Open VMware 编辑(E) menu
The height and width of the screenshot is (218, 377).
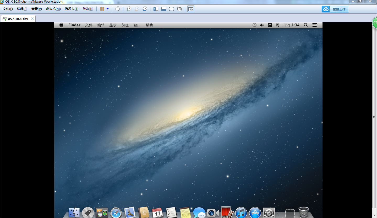pyautogui.click(x=22, y=9)
